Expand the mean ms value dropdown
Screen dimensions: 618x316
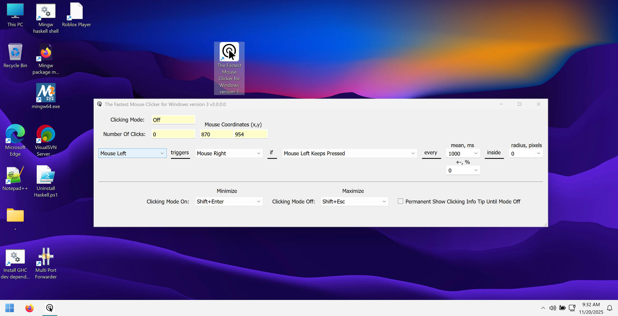click(476, 153)
